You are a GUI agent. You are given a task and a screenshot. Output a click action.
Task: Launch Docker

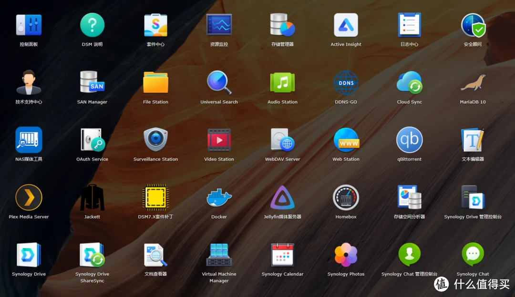[x=219, y=198]
